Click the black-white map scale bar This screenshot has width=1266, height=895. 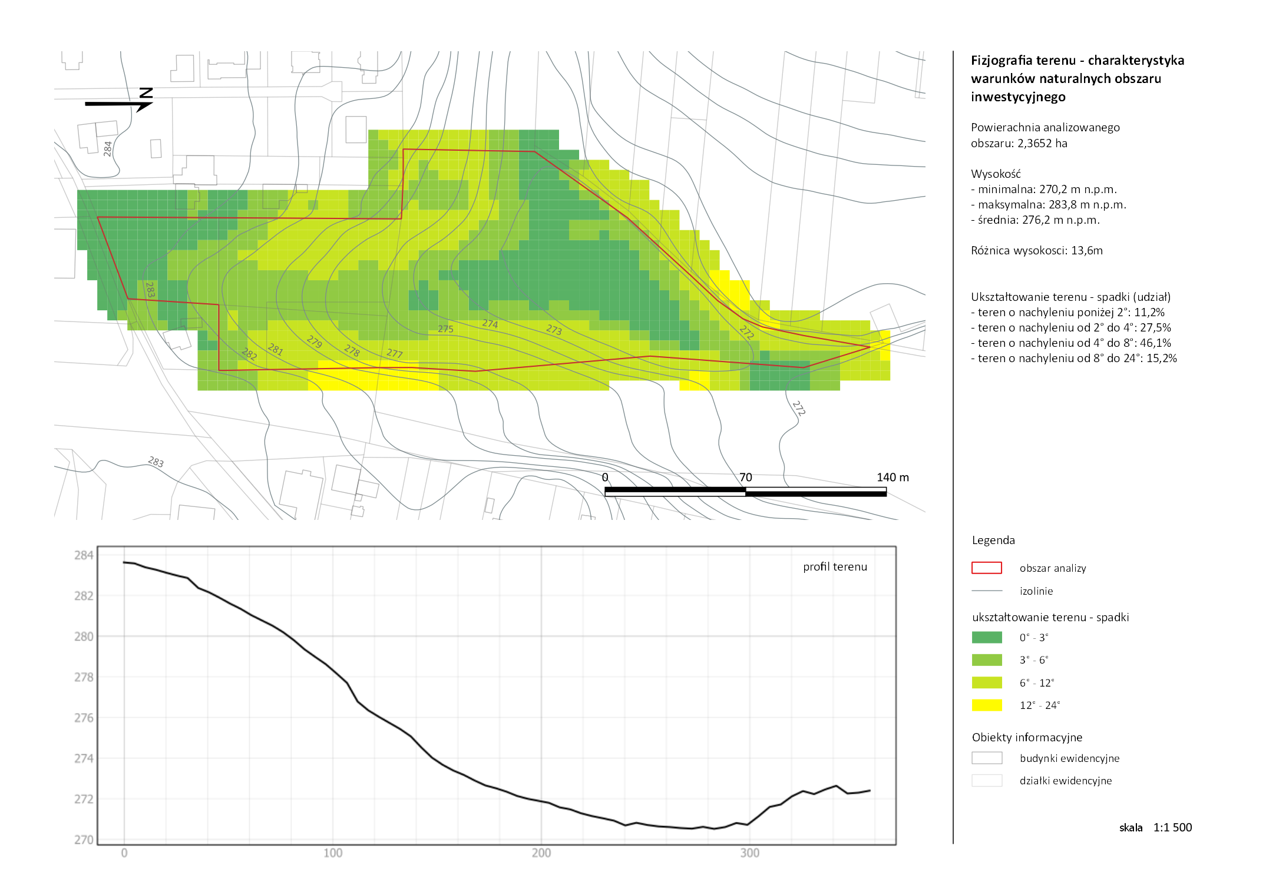(x=745, y=492)
